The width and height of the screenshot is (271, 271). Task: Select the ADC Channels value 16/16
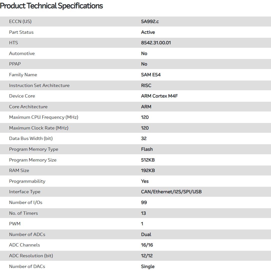[147, 245]
